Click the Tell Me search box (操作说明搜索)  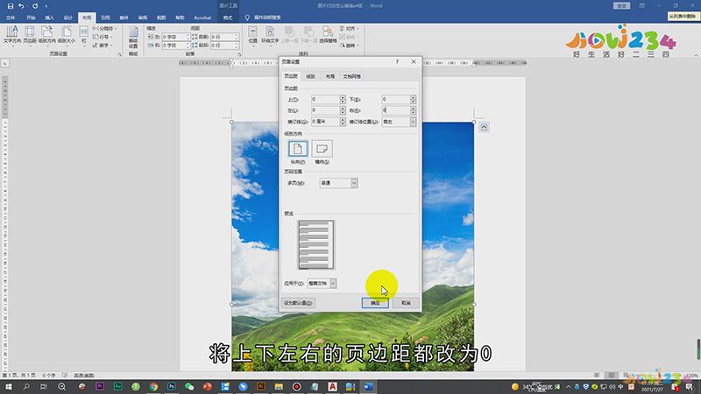tap(267, 18)
